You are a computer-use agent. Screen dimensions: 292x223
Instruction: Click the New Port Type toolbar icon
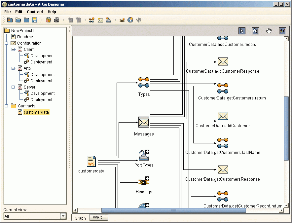click(108, 20)
